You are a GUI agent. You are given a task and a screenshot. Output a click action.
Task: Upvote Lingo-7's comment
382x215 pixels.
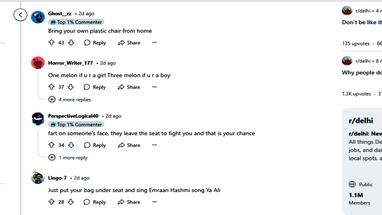(51, 202)
